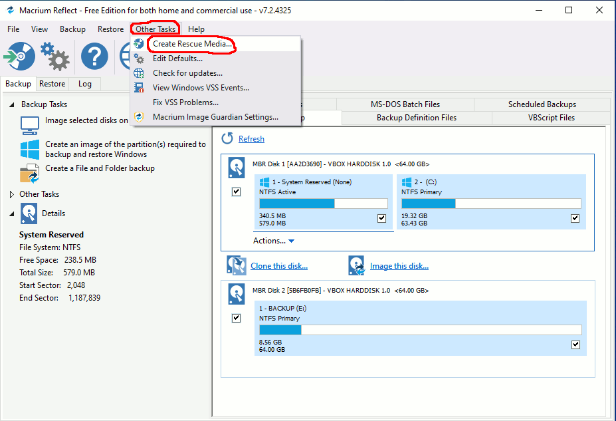The height and width of the screenshot is (421, 616).
Task: Click the View Windows VSS Events icon
Action: pos(139,87)
